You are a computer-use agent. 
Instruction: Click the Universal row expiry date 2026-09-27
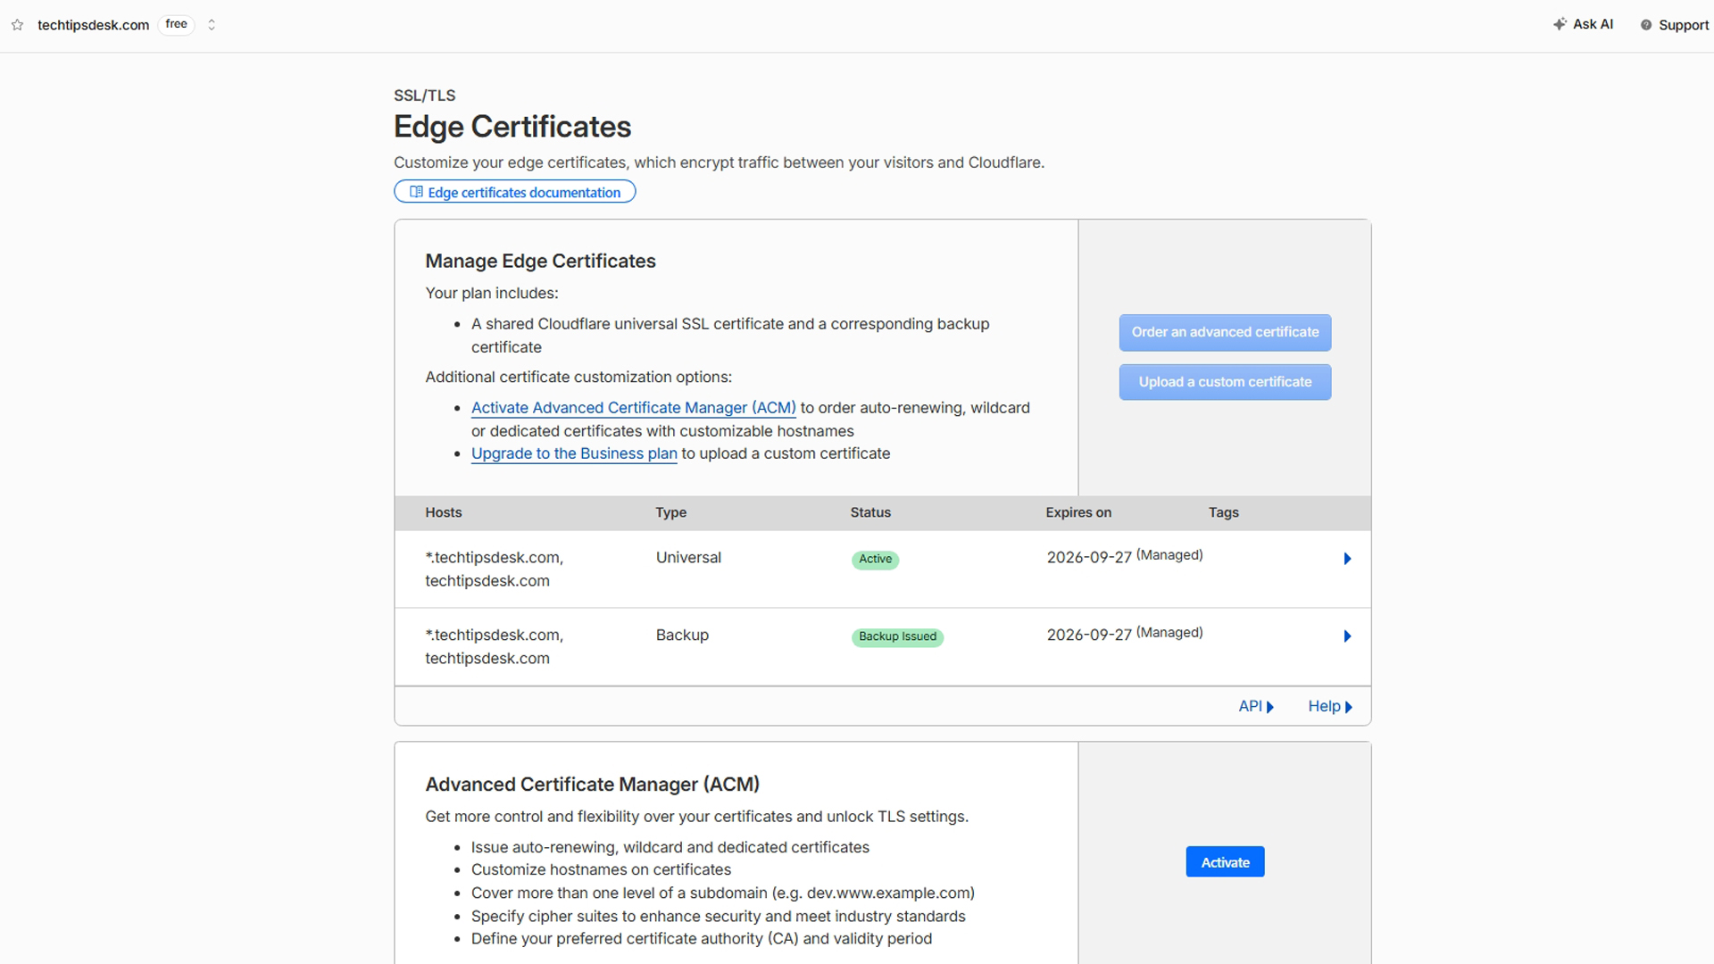pyautogui.click(x=1089, y=558)
